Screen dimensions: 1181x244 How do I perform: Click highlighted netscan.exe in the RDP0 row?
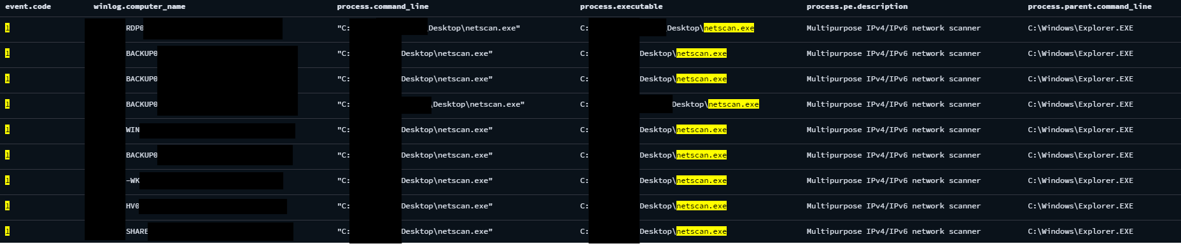pos(729,28)
